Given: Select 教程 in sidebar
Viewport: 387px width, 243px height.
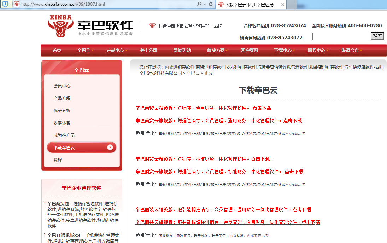Looking at the screenshot, I should coord(58,160).
